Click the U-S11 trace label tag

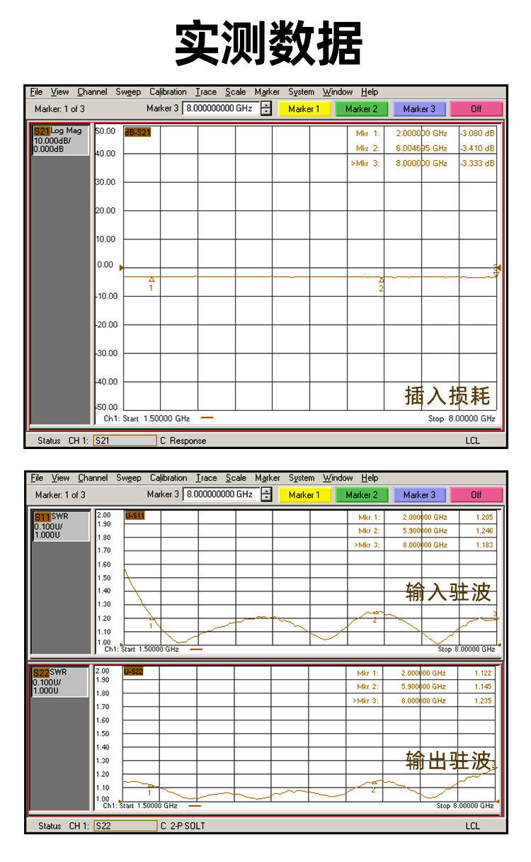click(135, 516)
